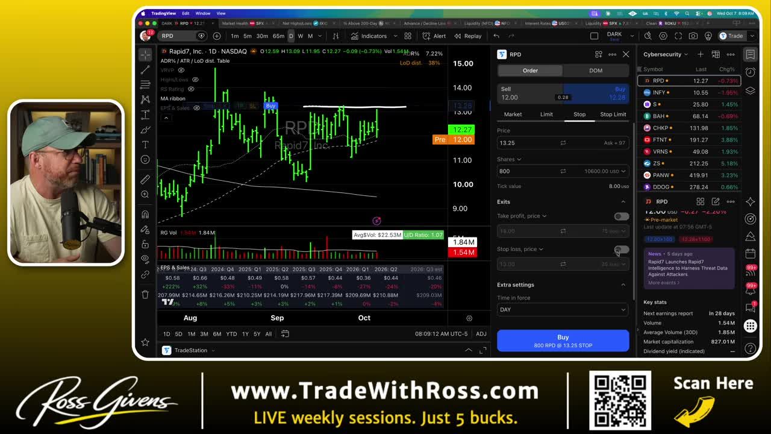This screenshot has height=434, width=771.
Task: Switch to the DOM tab
Action: coord(596,71)
